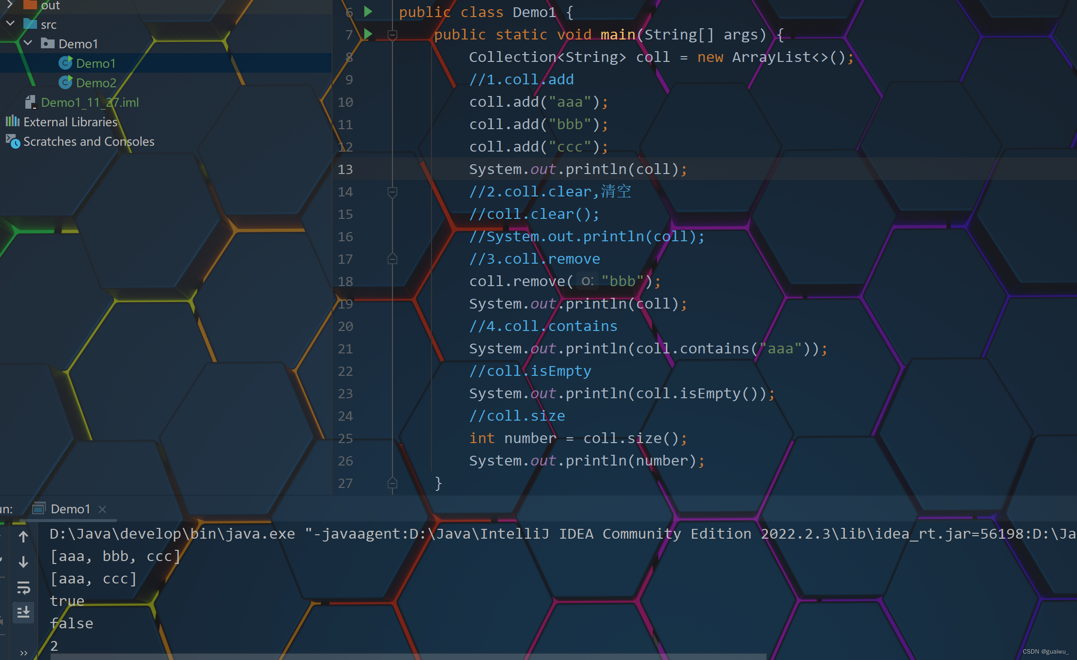Switch to the Demo1 run tab
This screenshot has height=660, width=1077.
[x=70, y=508]
